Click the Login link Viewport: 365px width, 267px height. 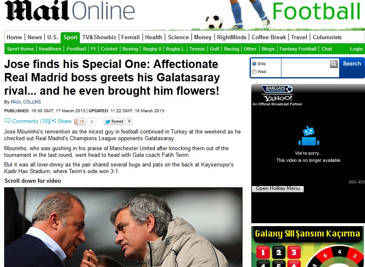[356, 49]
